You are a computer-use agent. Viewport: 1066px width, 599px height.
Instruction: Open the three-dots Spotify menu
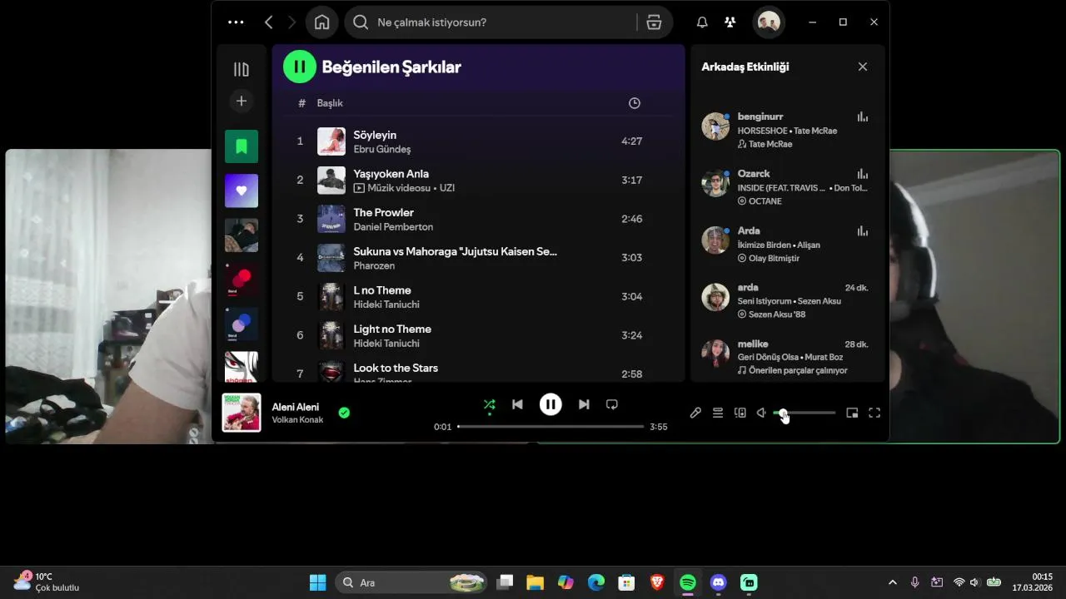pyautogui.click(x=236, y=22)
